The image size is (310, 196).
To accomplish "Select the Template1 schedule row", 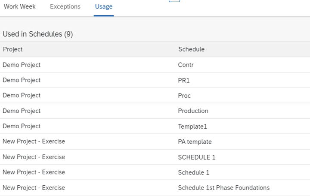I will [x=155, y=126].
